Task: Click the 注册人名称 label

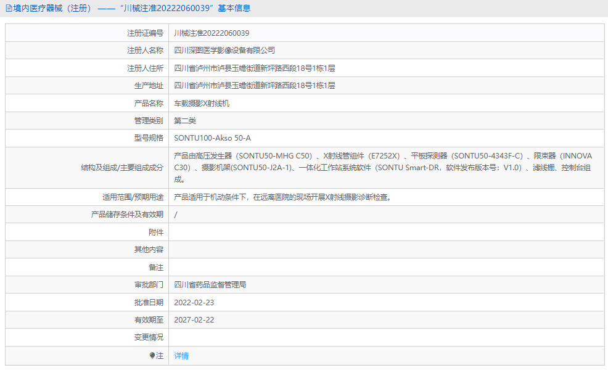Action: click(145, 51)
